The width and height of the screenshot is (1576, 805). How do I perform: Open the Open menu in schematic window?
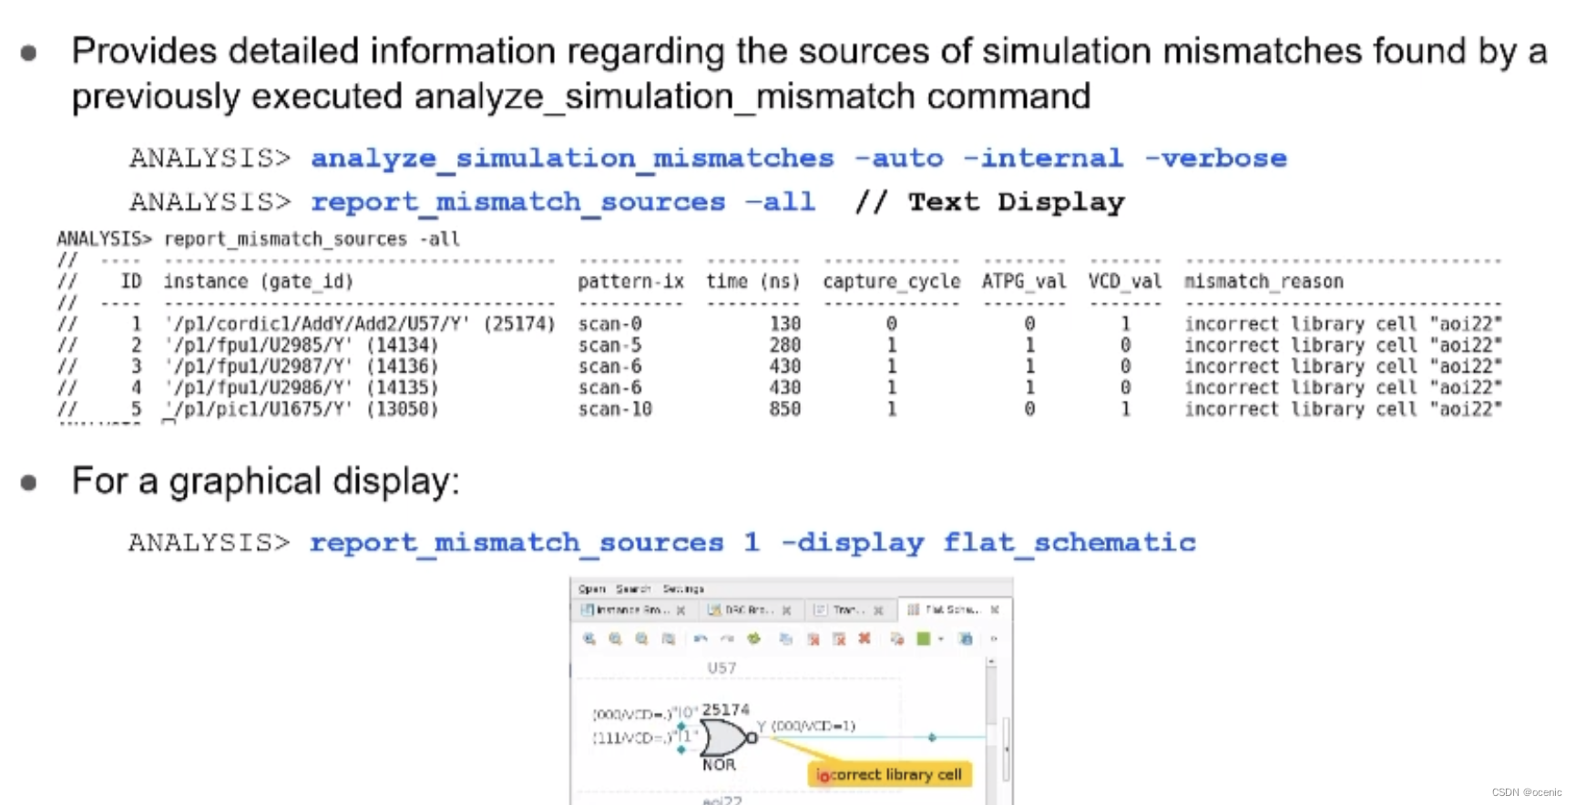point(591,589)
